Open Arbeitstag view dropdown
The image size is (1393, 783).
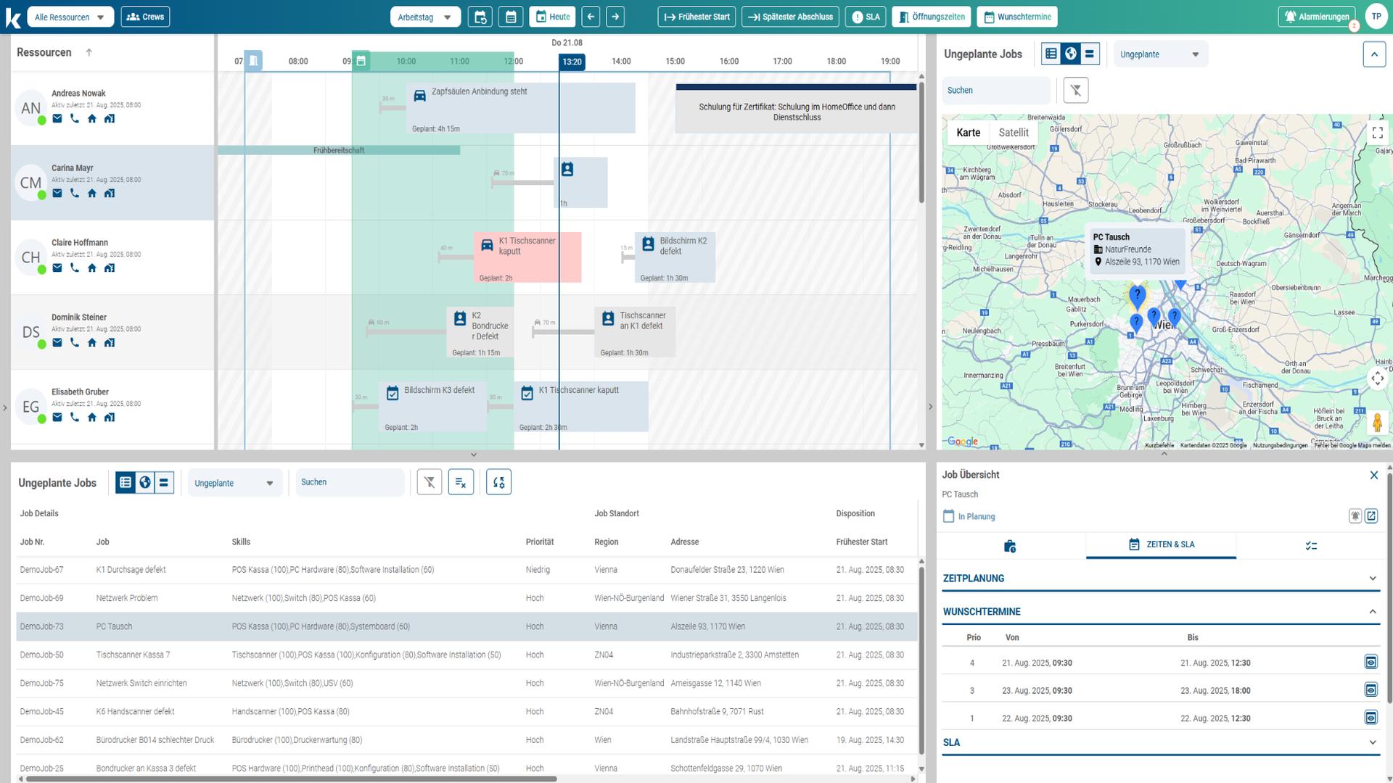[424, 17]
